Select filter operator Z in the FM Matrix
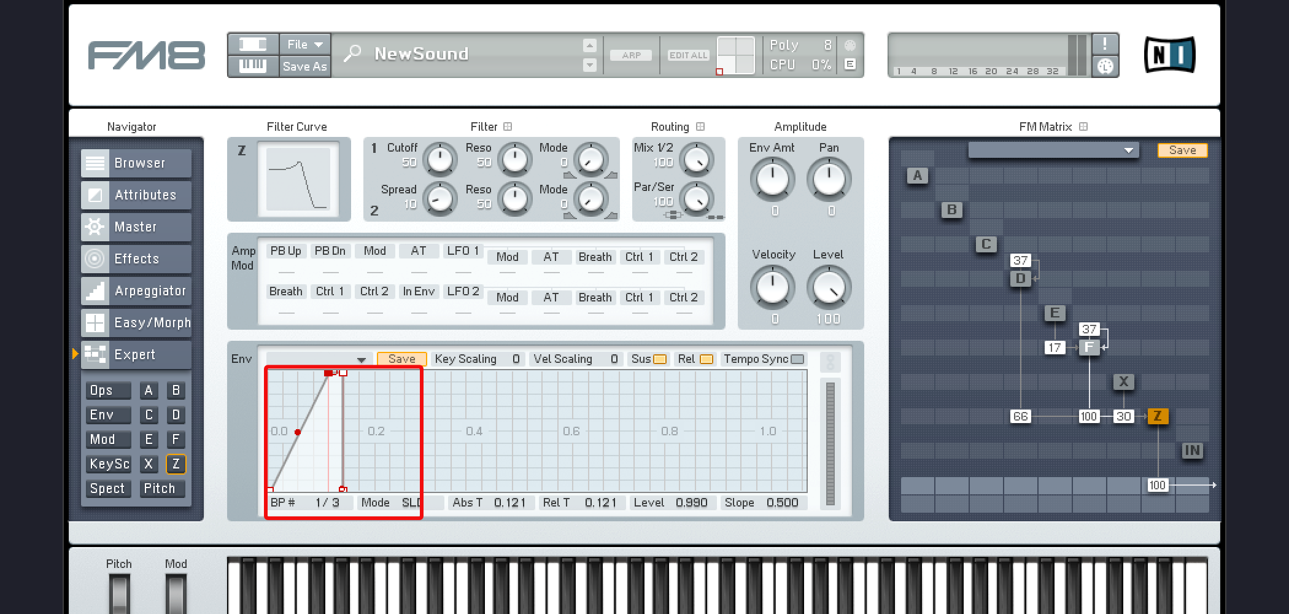Image resolution: width=1289 pixels, height=614 pixels. pos(1158,416)
